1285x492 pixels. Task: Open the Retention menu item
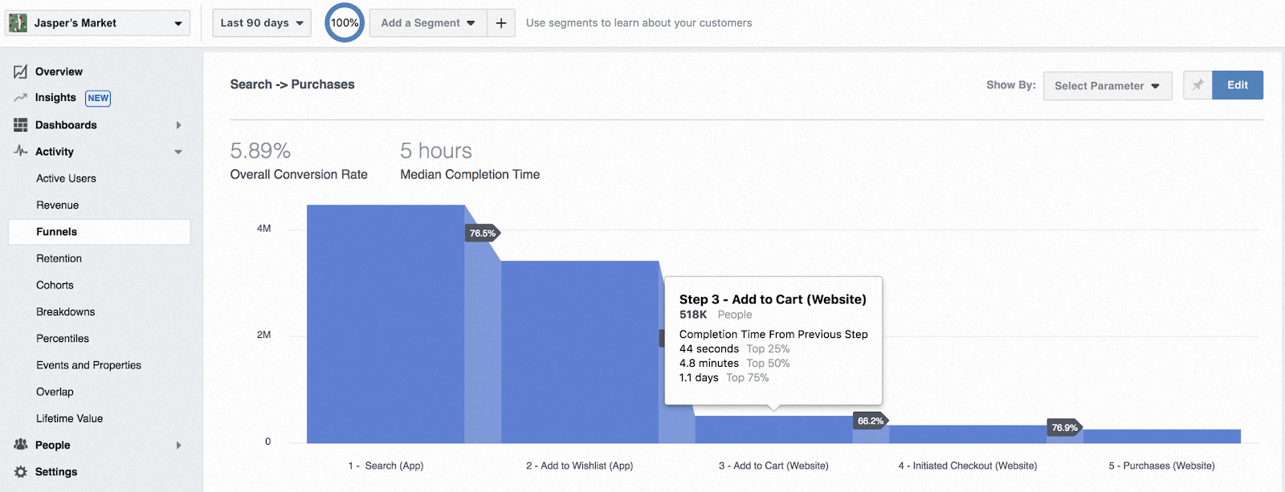click(x=59, y=258)
